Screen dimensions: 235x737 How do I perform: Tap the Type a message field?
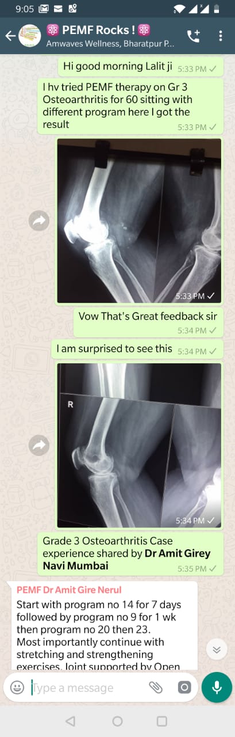(x=86, y=687)
